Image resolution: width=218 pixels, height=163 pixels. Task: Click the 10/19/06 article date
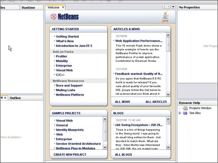coord(121,36)
